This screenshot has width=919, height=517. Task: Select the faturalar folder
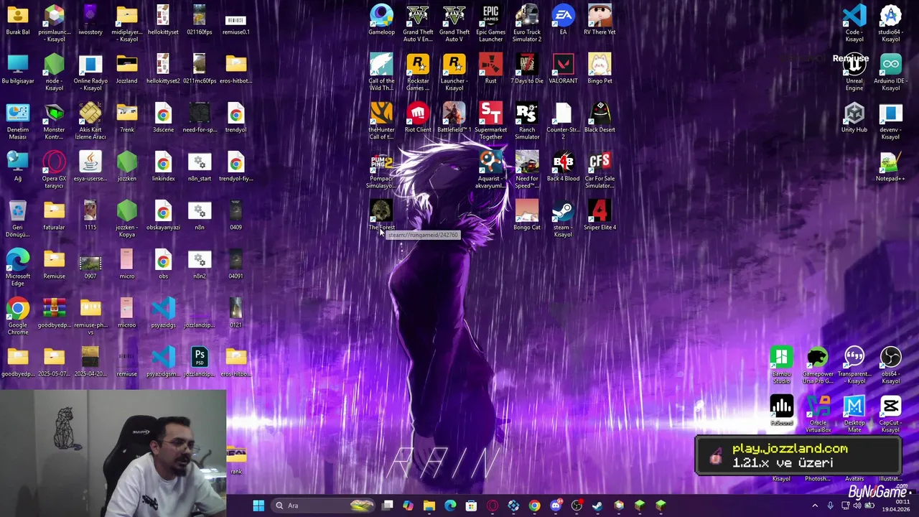54,215
